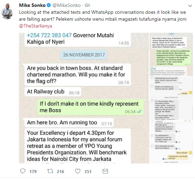Click the @TheStarKenya mention

click(x=35, y=26)
